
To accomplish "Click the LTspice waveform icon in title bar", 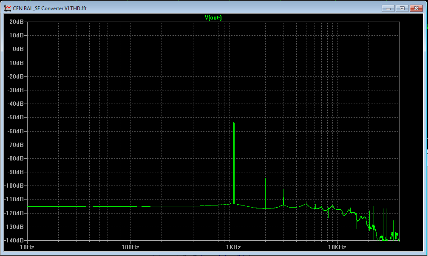I will [x=8, y=8].
